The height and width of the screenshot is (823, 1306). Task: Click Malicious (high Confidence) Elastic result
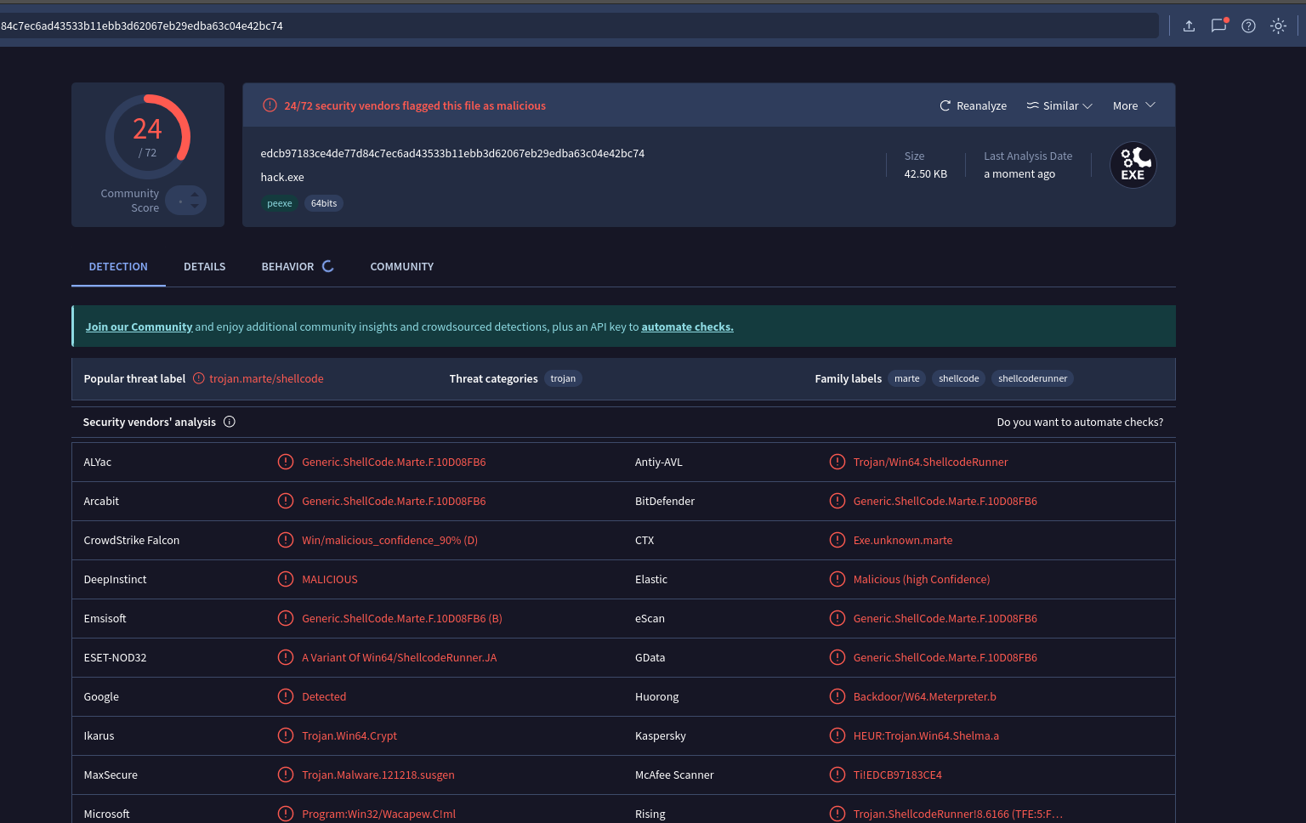pos(921,579)
